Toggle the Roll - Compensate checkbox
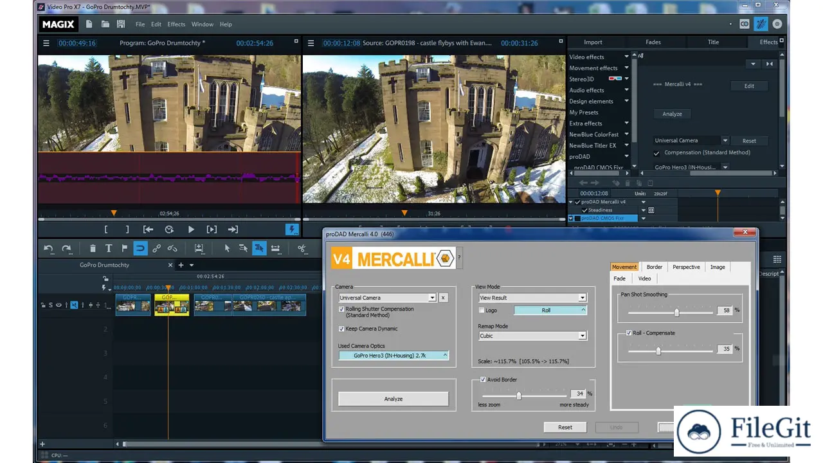Viewport: 823px width, 463px height. point(628,333)
